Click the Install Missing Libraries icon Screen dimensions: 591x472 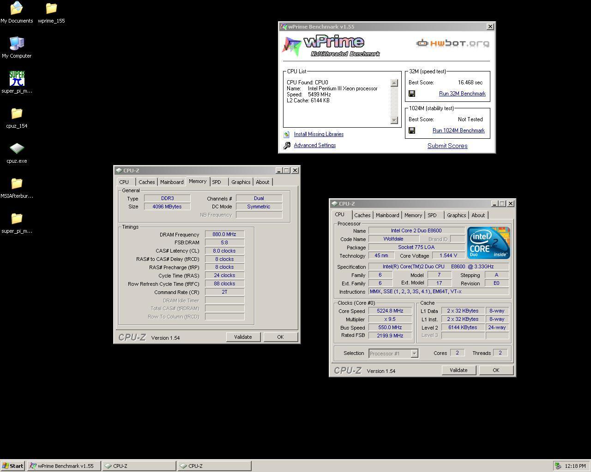[x=287, y=134]
